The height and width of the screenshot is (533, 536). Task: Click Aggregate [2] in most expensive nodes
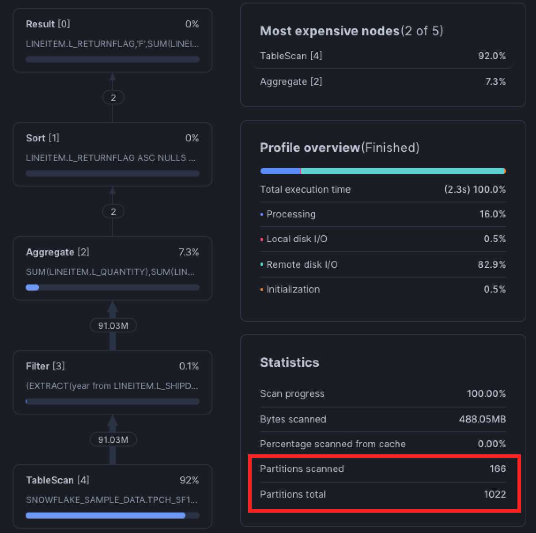tap(382, 82)
